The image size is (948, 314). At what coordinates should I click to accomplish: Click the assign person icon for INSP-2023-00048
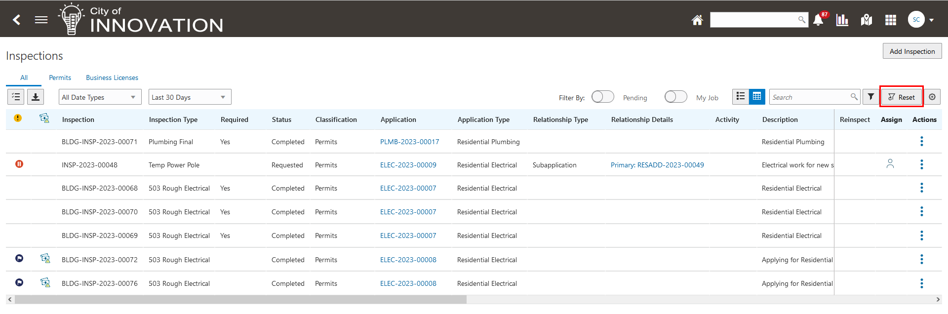[890, 163]
